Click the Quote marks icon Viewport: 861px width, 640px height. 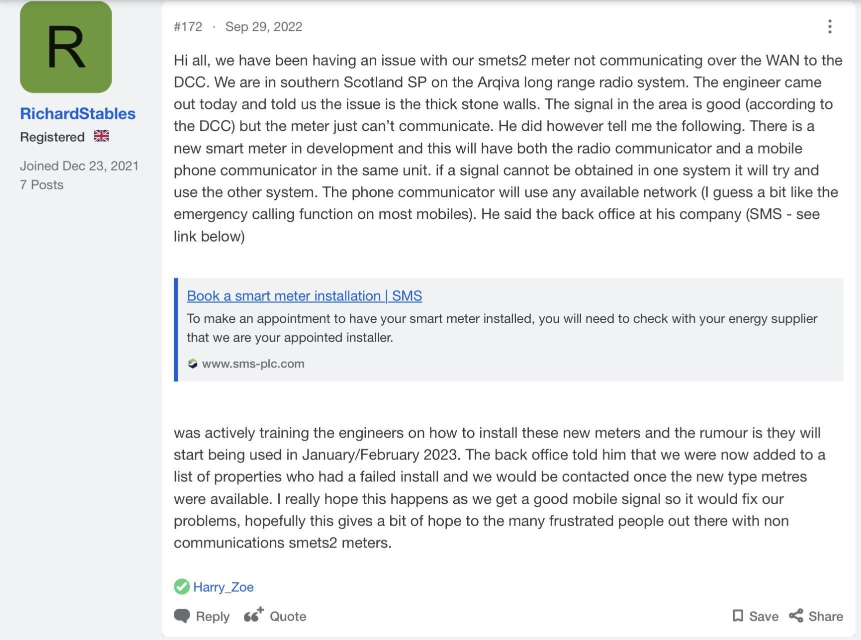(253, 615)
